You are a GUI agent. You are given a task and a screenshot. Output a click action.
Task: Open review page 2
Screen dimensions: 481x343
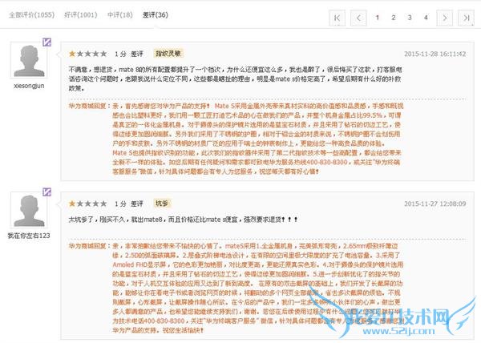pos(394,18)
